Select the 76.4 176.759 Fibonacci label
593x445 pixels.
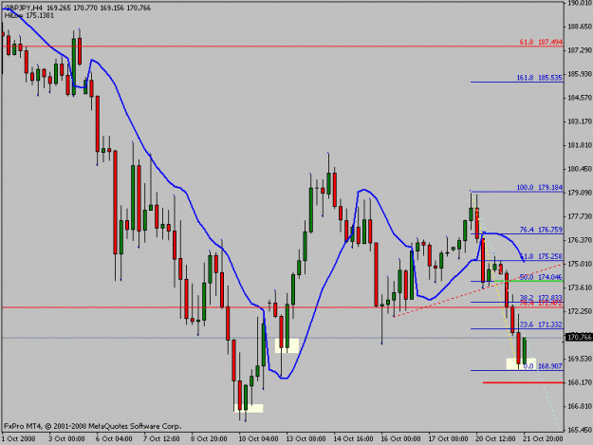pyautogui.click(x=541, y=230)
